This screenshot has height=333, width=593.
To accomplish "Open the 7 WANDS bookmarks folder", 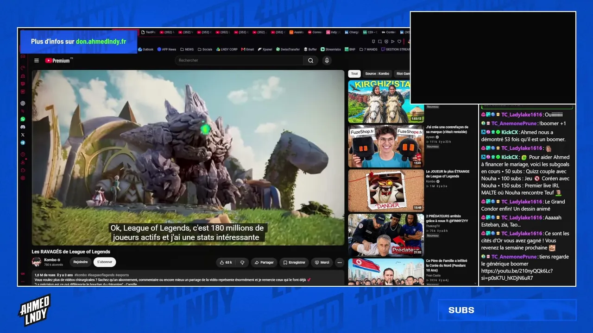I will click(x=368, y=49).
